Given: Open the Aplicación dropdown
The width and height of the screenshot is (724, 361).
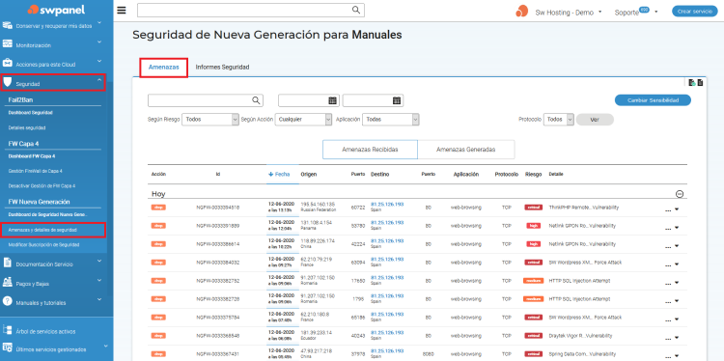Looking at the screenshot, I should pos(391,119).
